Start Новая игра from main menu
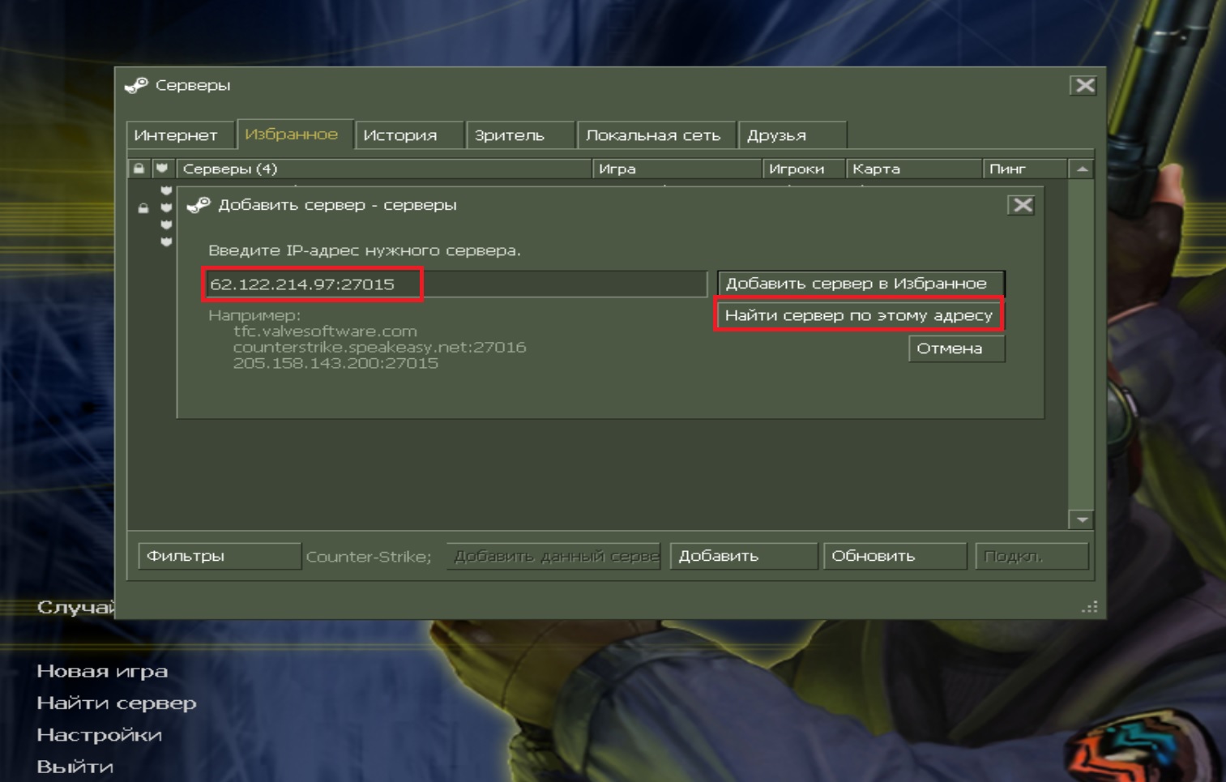1226x782 pixels. (x=102, y=671)
